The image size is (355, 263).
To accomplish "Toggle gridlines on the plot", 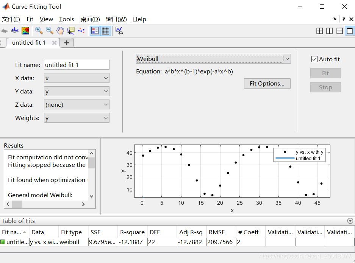I will click(105, 31).
